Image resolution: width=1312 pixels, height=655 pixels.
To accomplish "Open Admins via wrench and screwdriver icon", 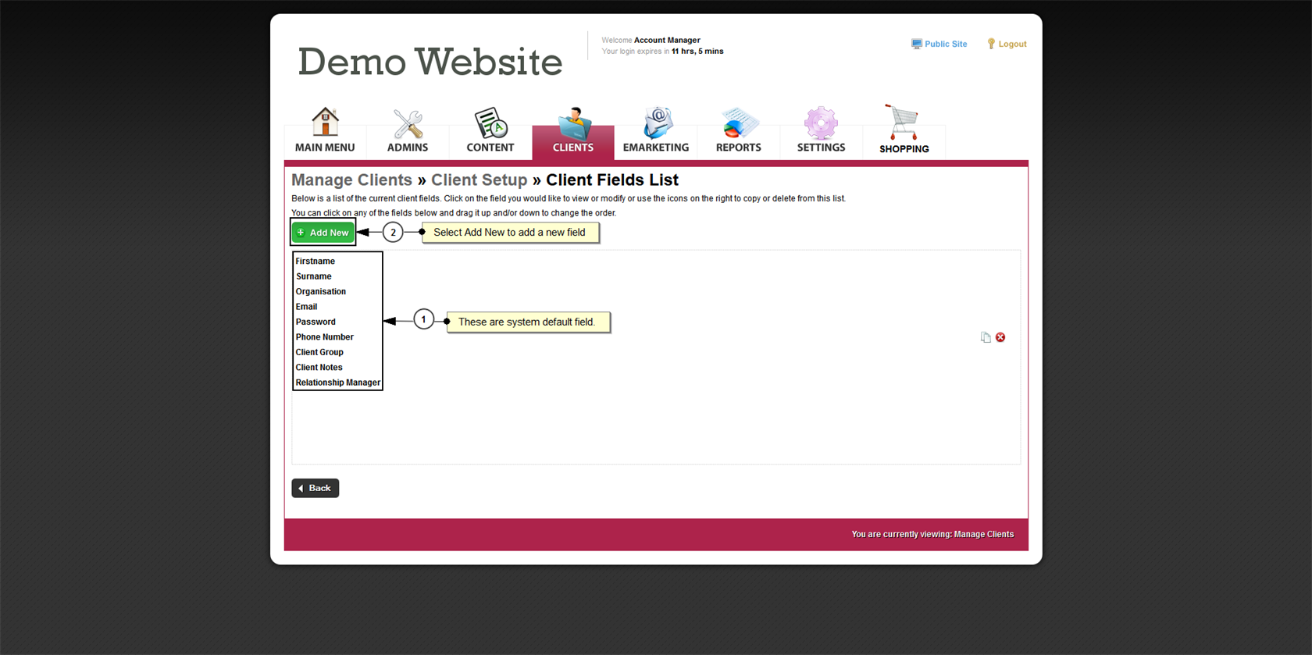I will (408, 123).
